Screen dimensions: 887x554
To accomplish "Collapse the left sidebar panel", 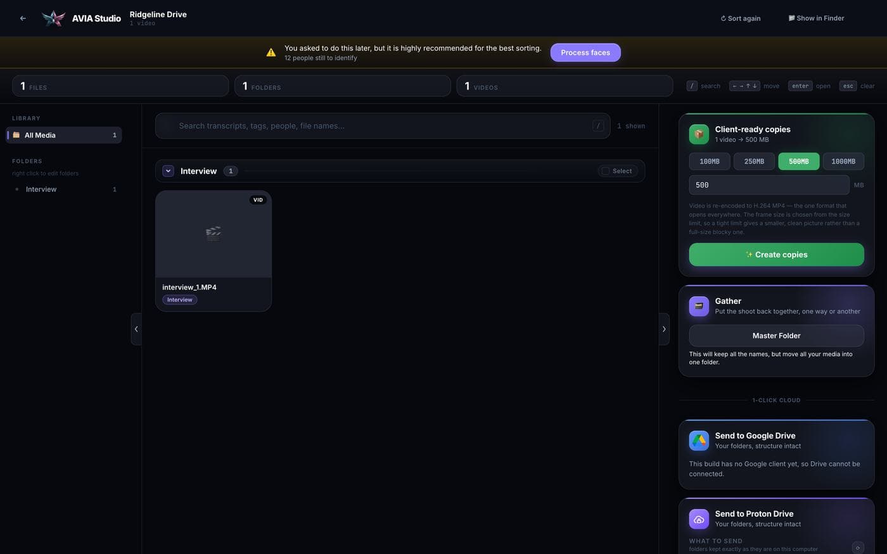I will (x=136, y=329).
